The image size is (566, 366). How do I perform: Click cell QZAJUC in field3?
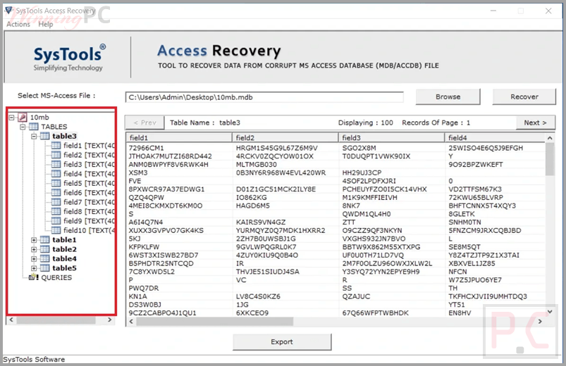pyautogui.click(x=356, y=296)
